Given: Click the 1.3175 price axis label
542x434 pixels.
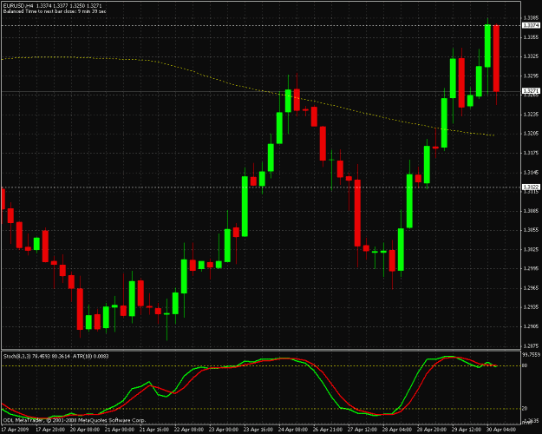Looking at the screenshot, I should coord(531,153).
